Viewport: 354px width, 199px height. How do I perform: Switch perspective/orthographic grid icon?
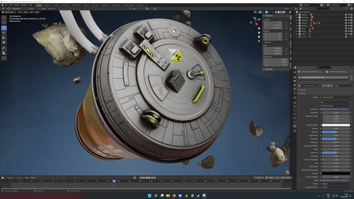point(259,41)
